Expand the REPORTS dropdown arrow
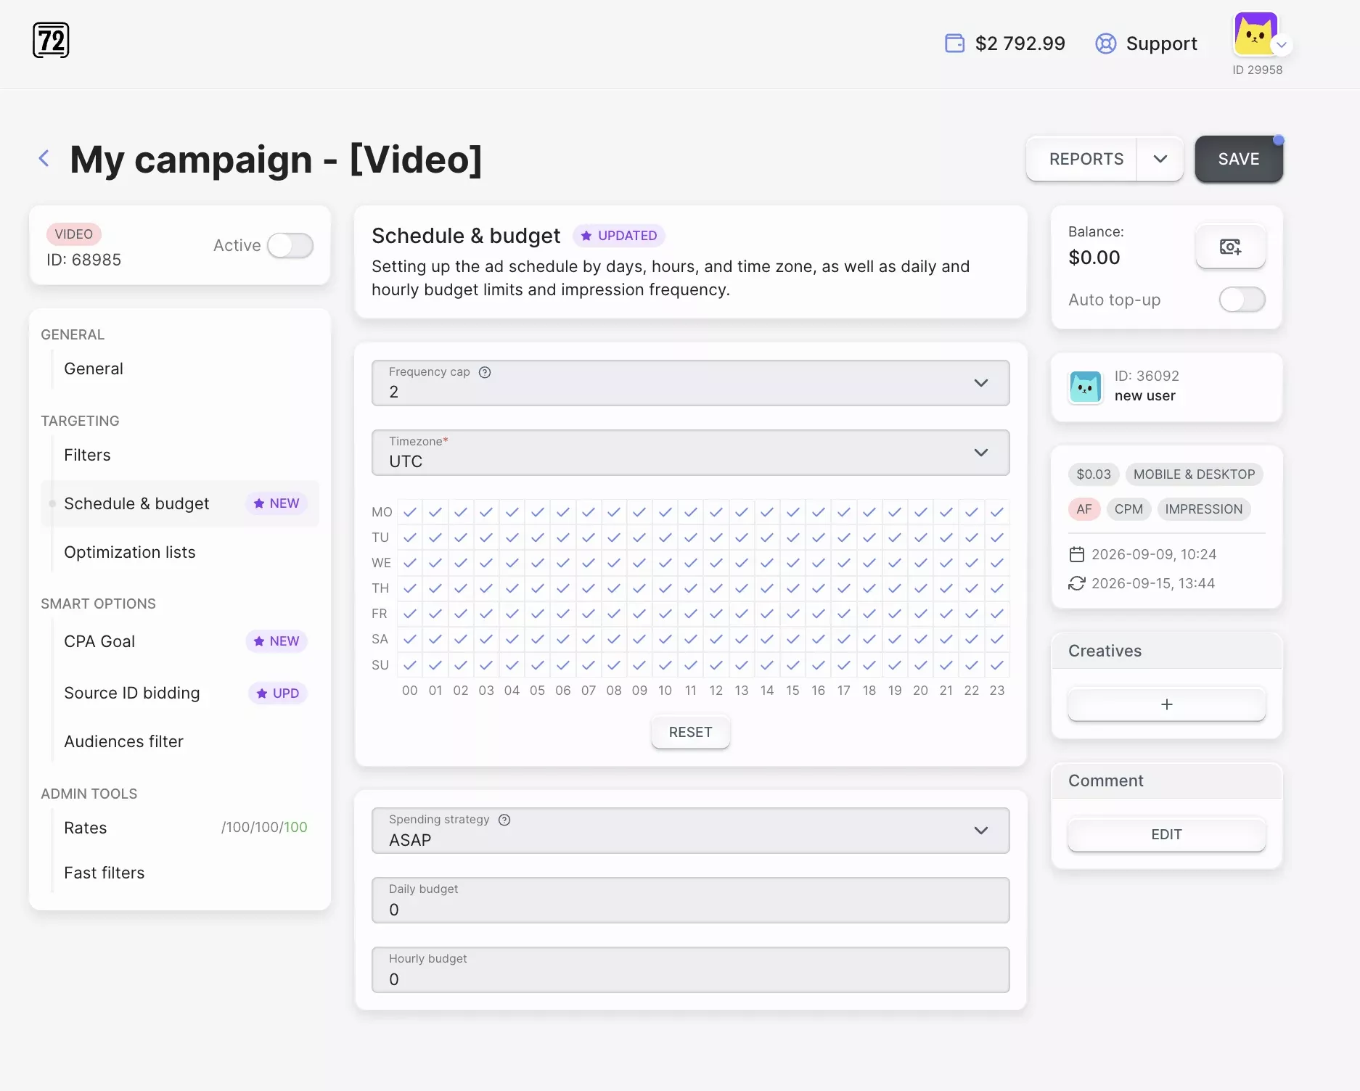The image size is (1360, 1091). [x=1160, y=159]
